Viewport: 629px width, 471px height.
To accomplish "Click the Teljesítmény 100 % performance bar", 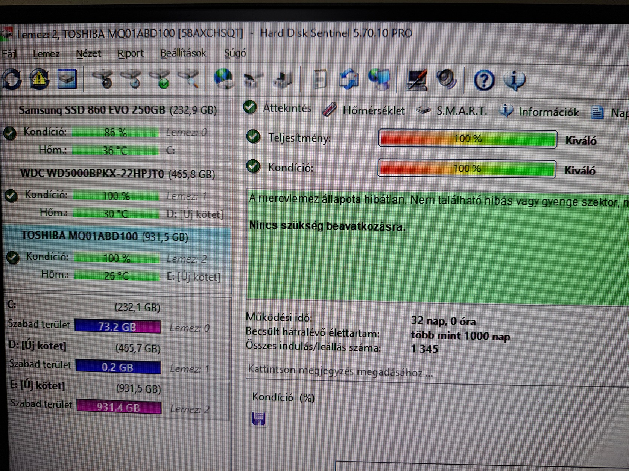I will 468,139.
